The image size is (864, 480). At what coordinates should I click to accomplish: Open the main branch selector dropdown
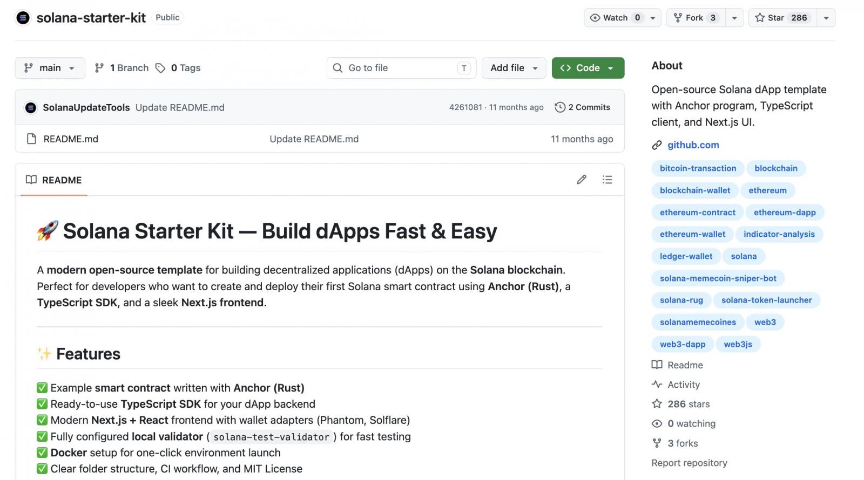[x=50, y=68]
